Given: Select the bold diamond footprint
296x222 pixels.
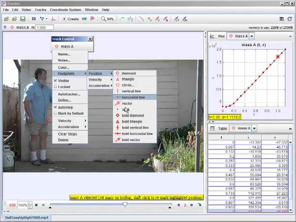Looking at the screenshot, I should (x=133, y=116).
